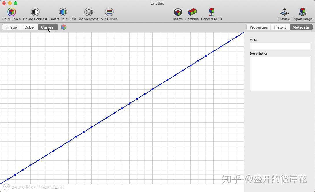The image size is (315, 192).
Task: Click inside the Title field
Action: point(279,46)
